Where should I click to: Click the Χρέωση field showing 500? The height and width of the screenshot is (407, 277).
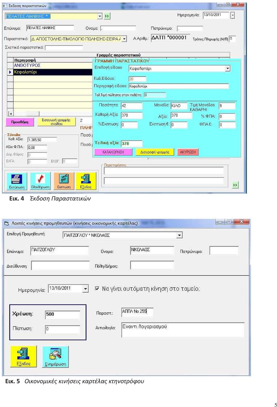[x=63, y=314]
